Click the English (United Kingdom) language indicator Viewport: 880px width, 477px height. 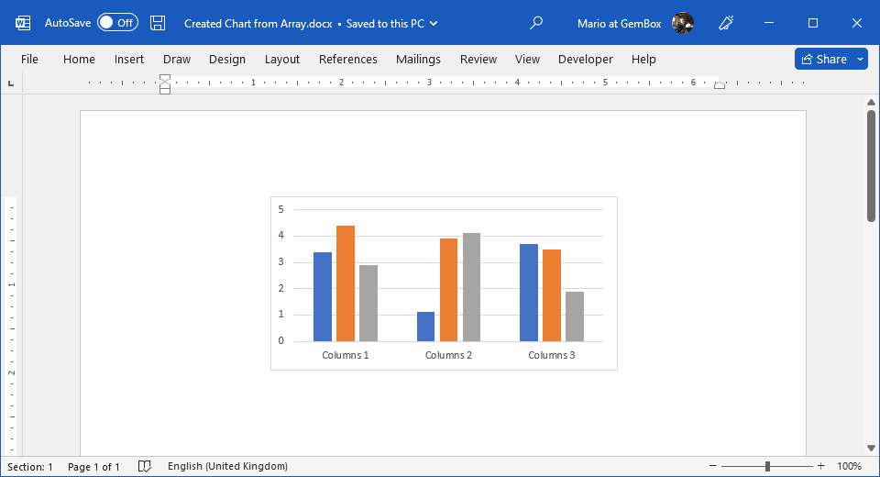point(227,467)
